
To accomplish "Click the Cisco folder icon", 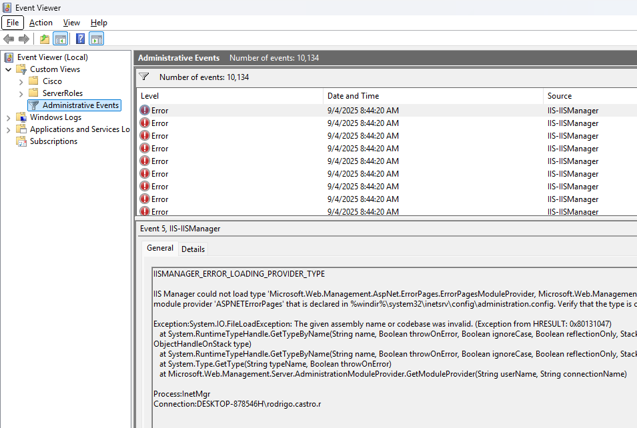I will (34, 81).
